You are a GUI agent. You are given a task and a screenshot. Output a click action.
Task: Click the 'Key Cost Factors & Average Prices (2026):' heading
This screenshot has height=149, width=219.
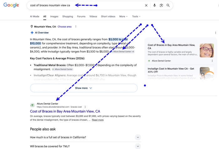[x=57, y=59]
